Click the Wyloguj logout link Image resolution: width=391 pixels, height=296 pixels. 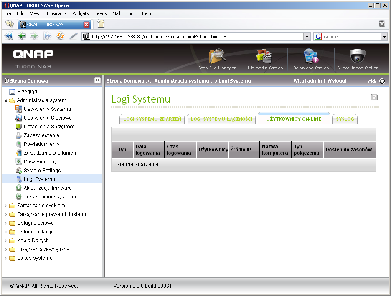337,81
